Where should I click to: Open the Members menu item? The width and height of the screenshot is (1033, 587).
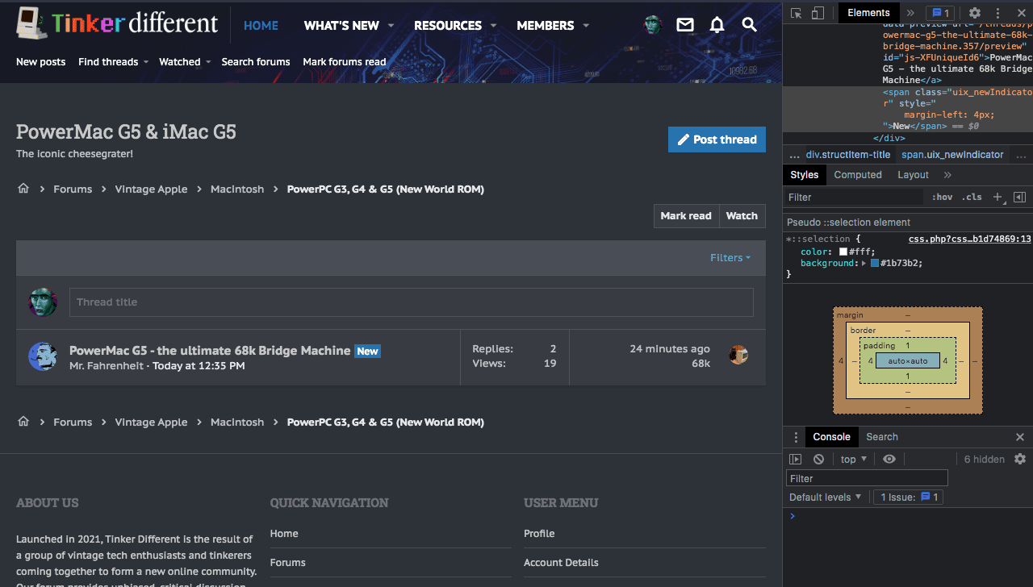coord(546,25)
